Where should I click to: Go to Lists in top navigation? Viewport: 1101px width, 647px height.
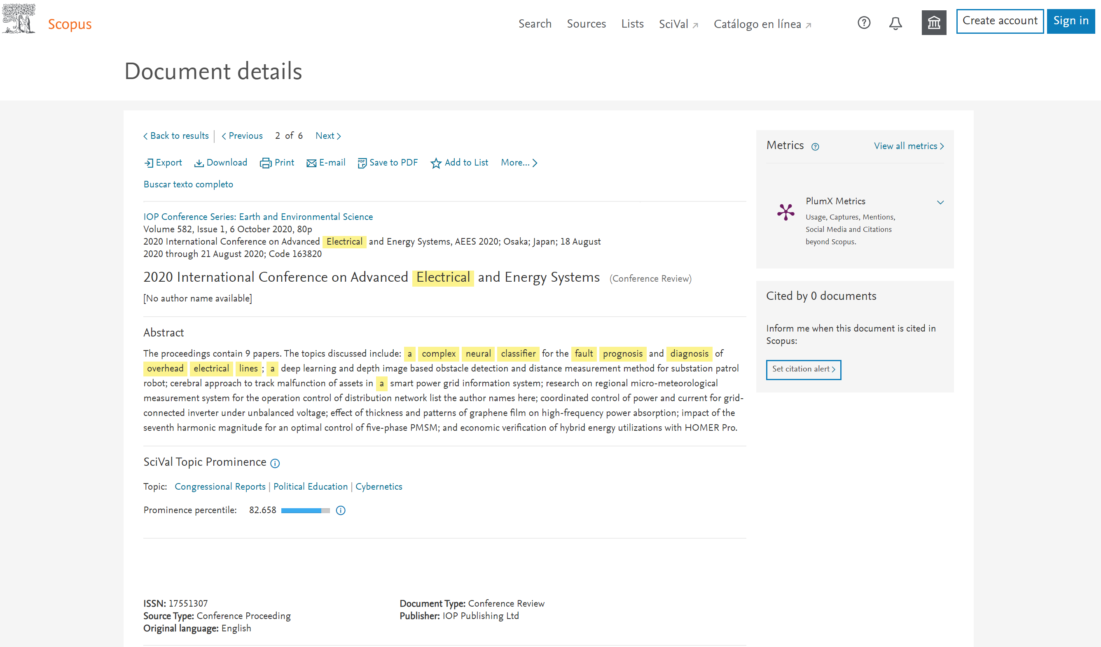coord(632,23)
